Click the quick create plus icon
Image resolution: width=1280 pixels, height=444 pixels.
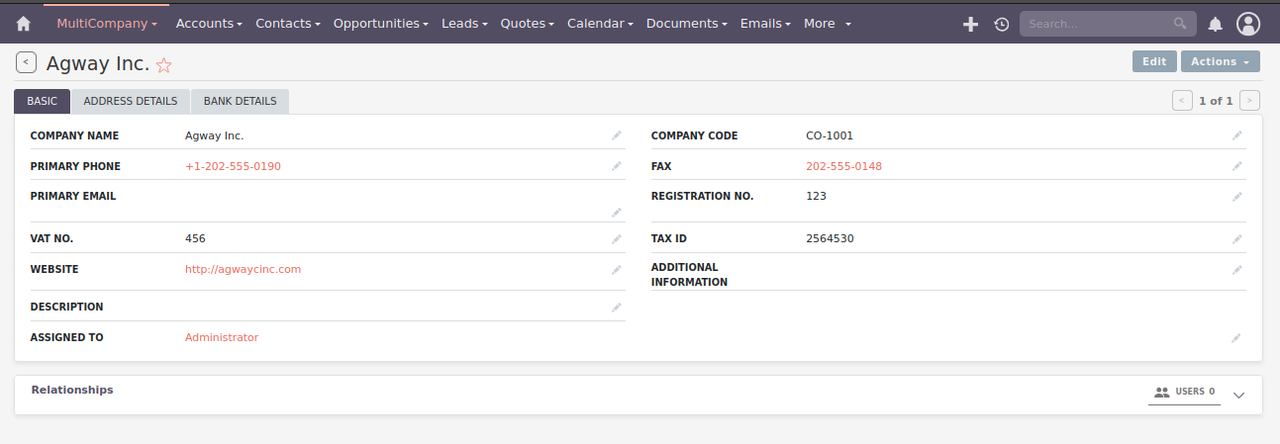(x=970, y=24)
